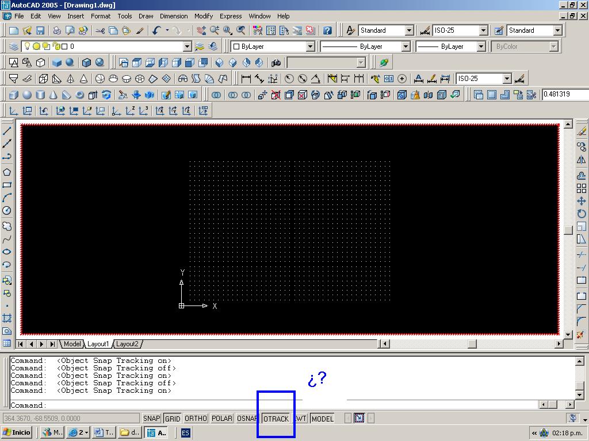589x441 pixels.
Task: Toggle OTRACK in status bar
Action: (276, 419)
